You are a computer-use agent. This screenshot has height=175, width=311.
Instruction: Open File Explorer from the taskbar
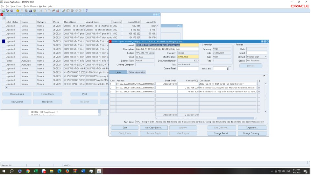click(x=51, y=171)
